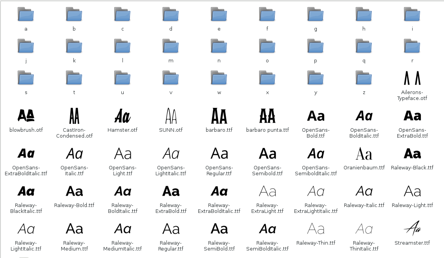This screenshot has width=444, height=258.
Task: Open the folder named z
Action: coord(364,78)
